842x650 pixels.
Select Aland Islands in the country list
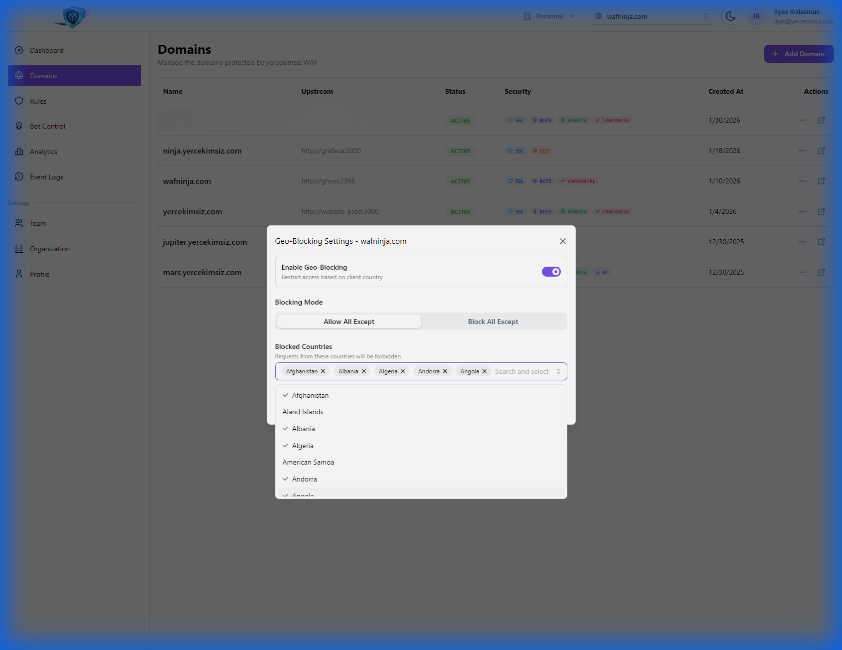[x=421, y=412]
